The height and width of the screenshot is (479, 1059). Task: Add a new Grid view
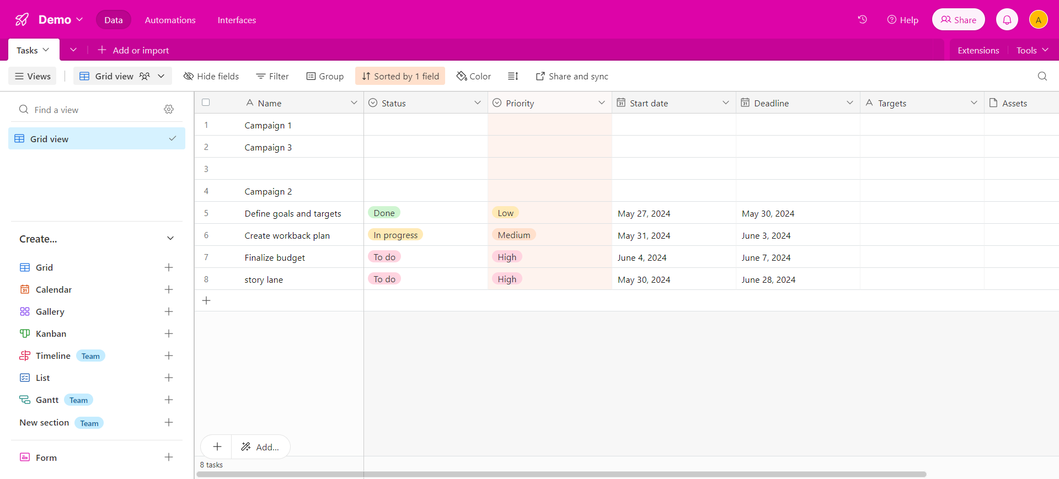tap(169, 267)
